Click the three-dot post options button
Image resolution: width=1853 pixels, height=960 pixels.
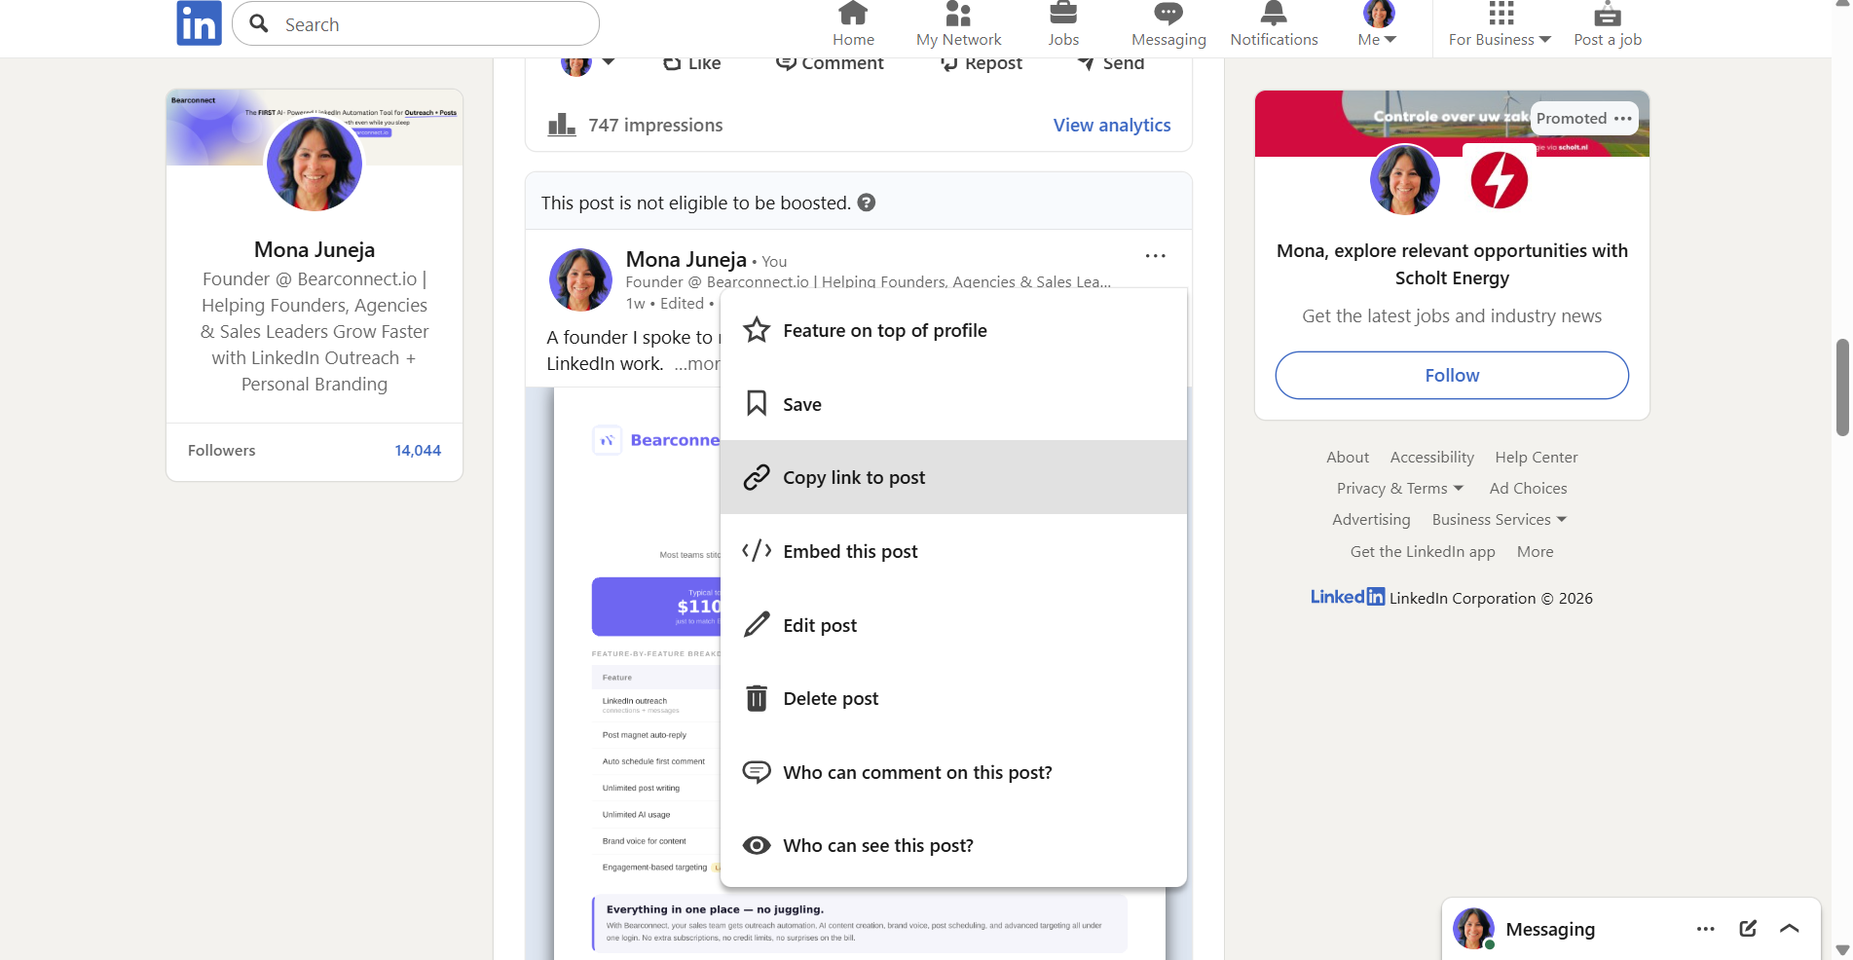coord(1155,256)
